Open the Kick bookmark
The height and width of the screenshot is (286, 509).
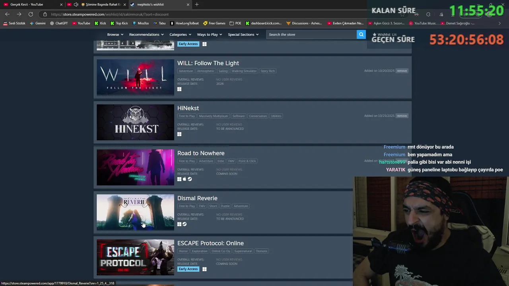[x=100, y=23]
